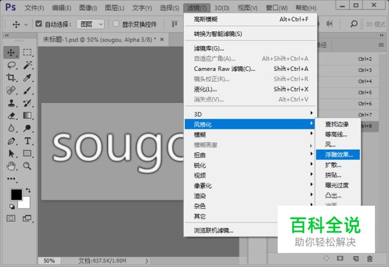This screenshot has height=267, width=389.
Task: Toggle Quick Mask mode
Action: coord(11,218)
